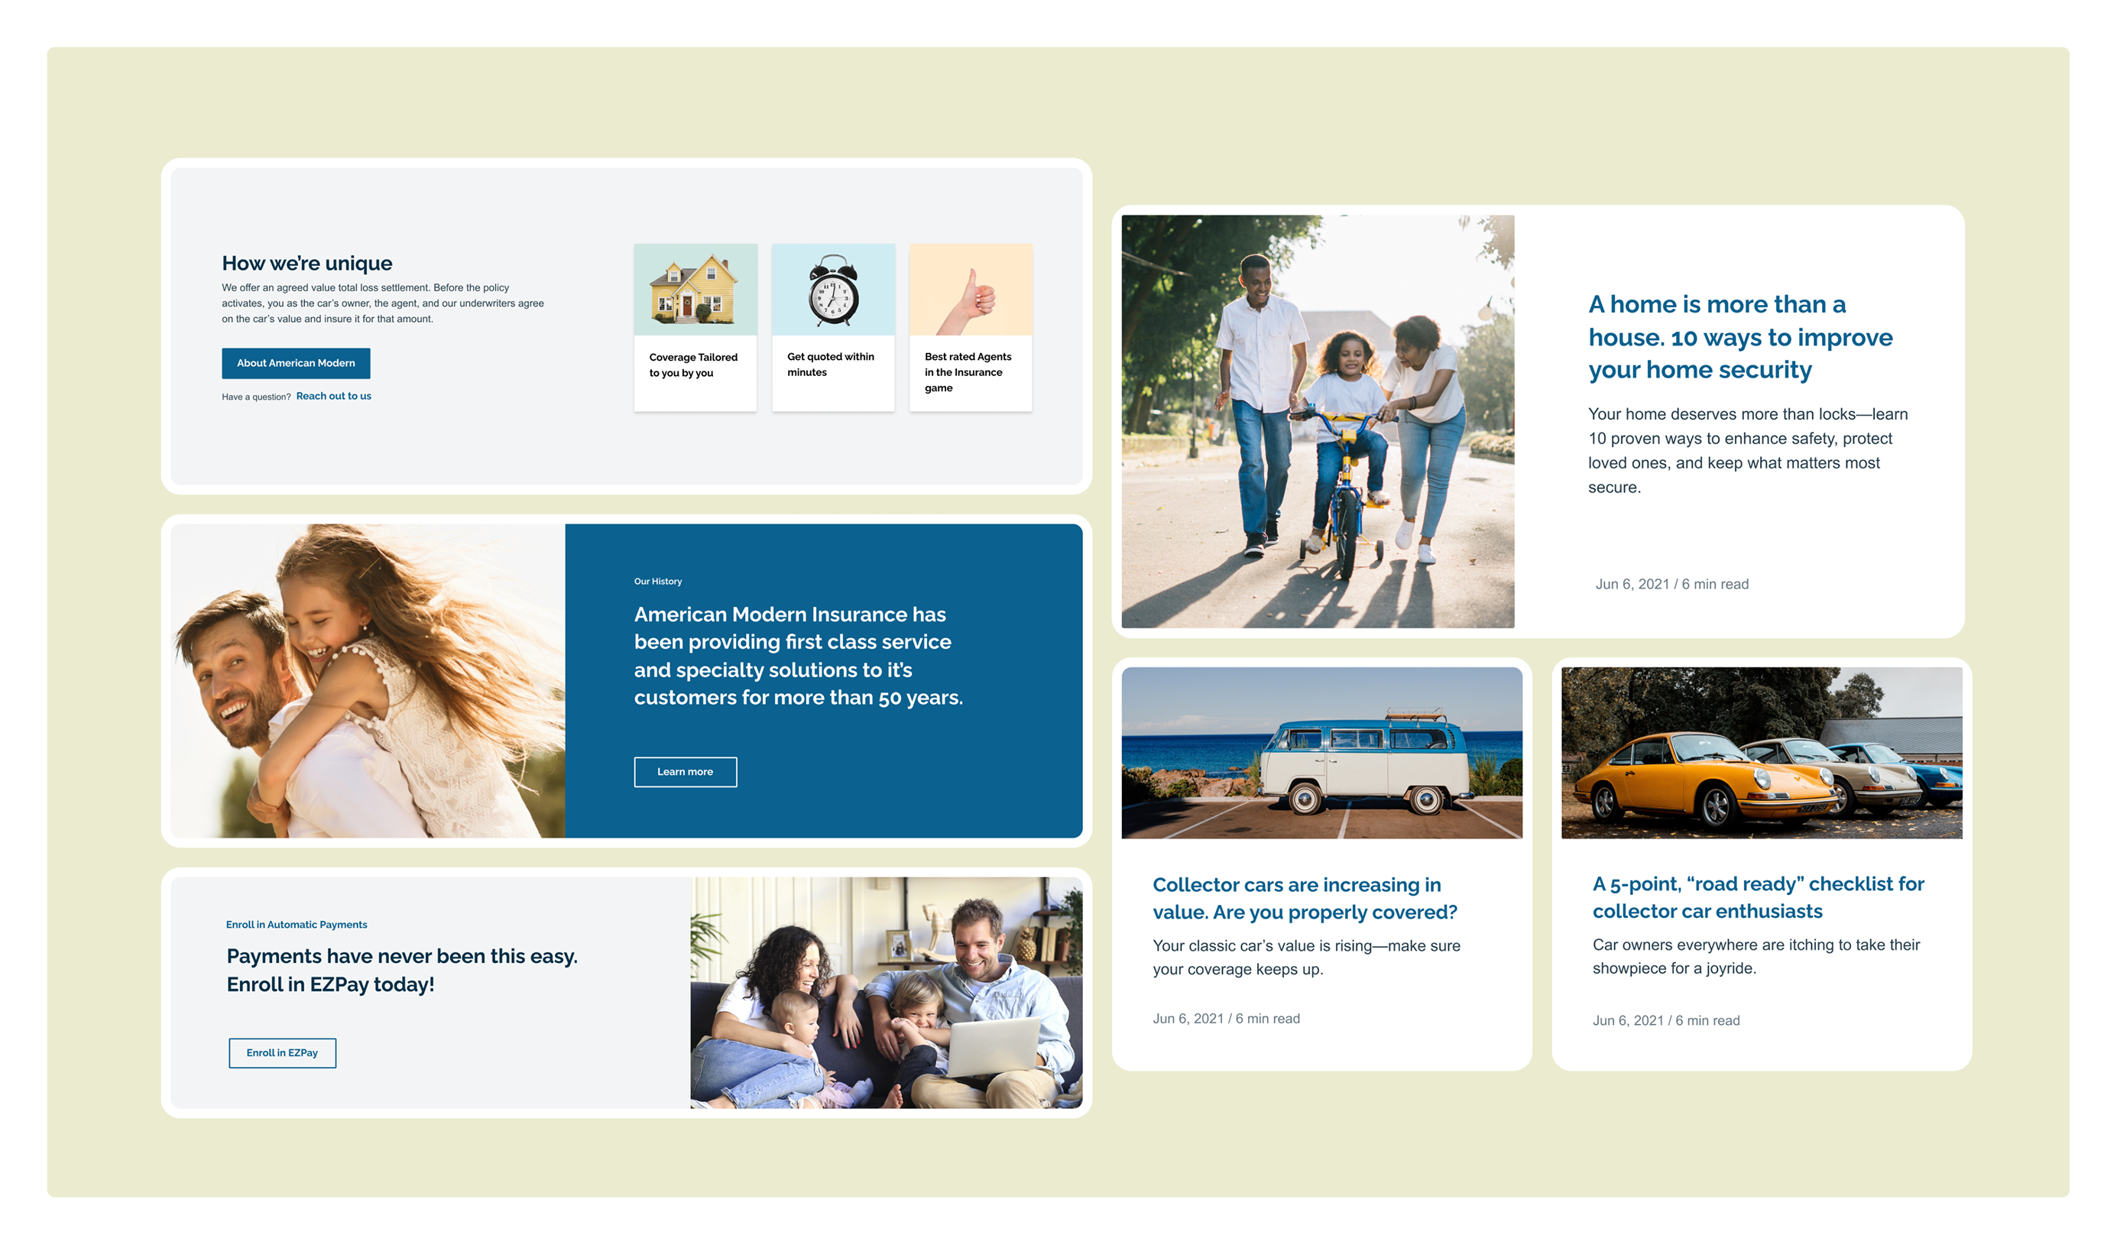Click the Enroll in EZPay button
This screenshot has width=2117, height=1245.
[282, 1052]
